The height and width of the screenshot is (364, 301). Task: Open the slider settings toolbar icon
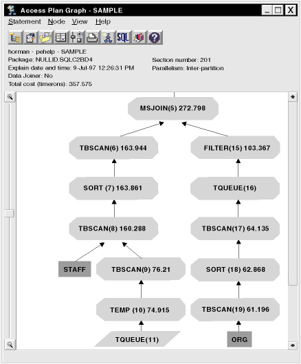coord(77,37)
